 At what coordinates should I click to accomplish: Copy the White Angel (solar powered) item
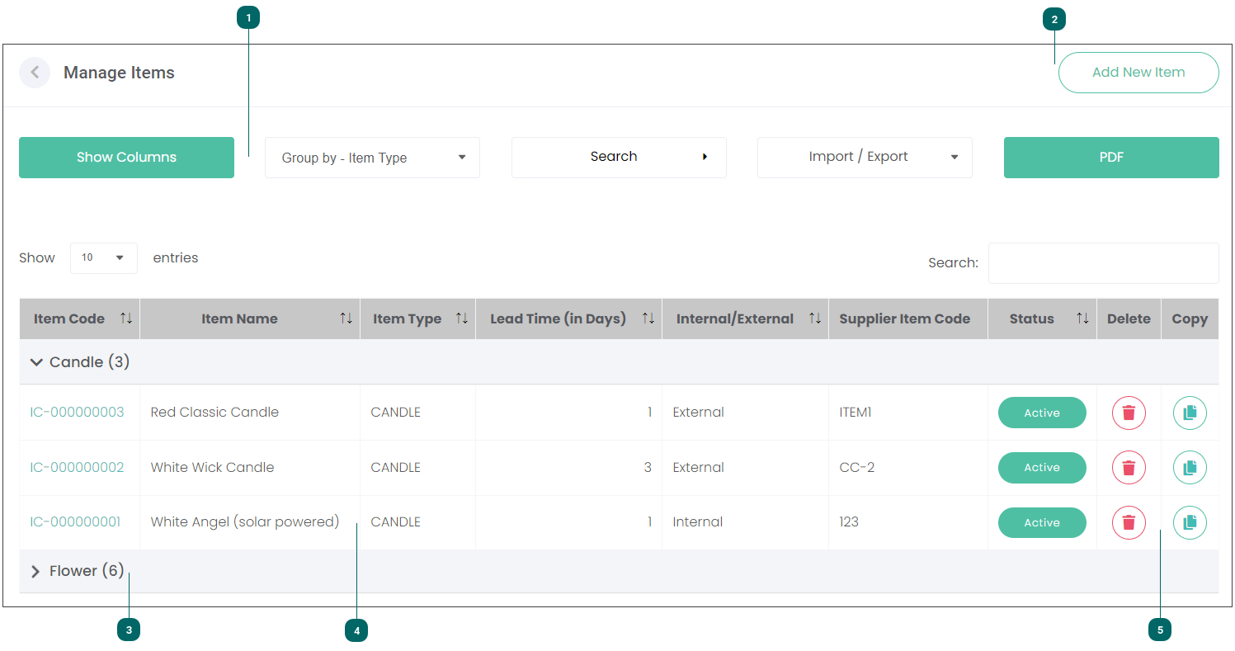tap(1190, 522)
